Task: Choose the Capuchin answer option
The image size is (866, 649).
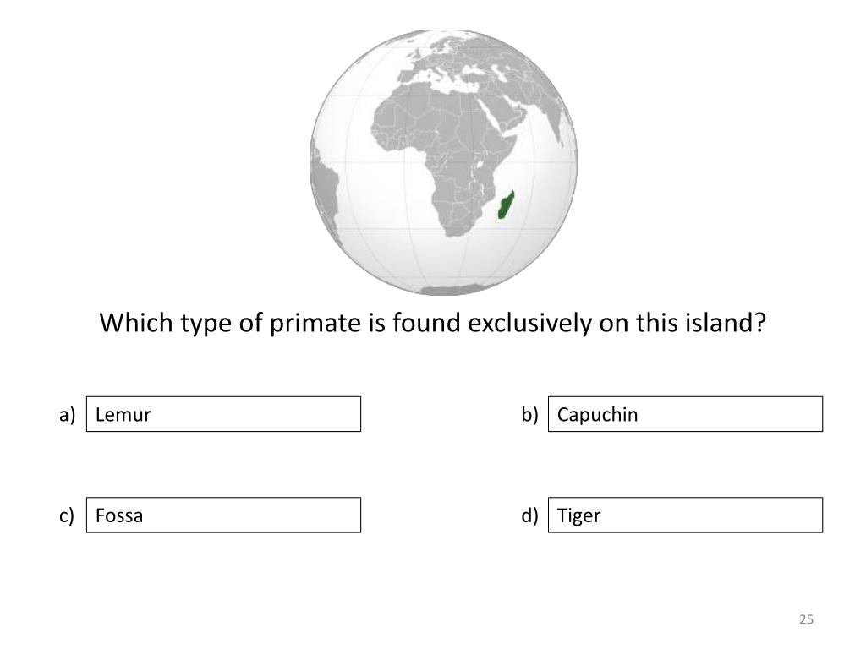Action: [685, 414]
